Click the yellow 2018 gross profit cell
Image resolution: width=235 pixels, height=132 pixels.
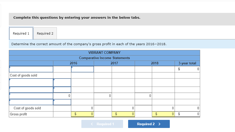[x=163, y=114]
